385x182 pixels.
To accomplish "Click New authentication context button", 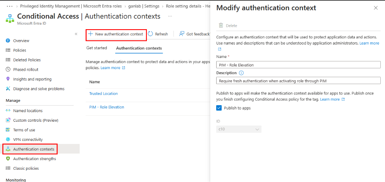I will [116, 34].
